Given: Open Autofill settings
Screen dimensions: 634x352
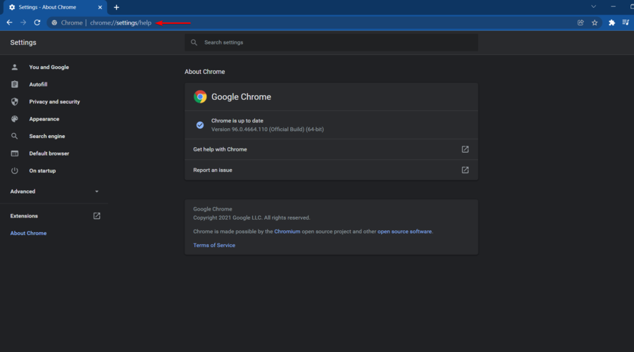Looking at the screenshot, I should (38, 84).
